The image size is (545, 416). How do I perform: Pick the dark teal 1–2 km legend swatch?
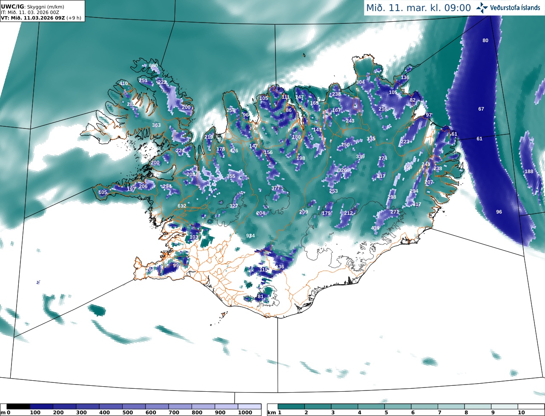[291, 407]
